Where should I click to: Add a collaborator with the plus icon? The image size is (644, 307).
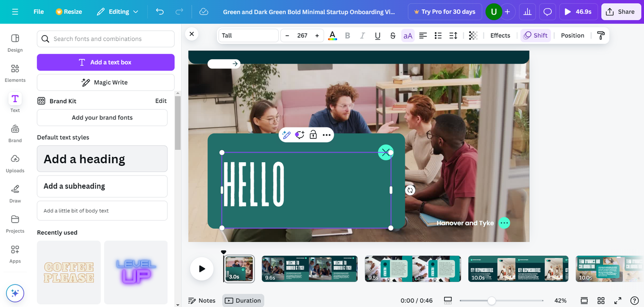(507, 12)
